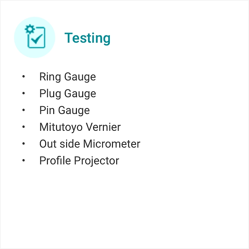Click the word Projector
The image size is (249, 249).
coord(97,161)
